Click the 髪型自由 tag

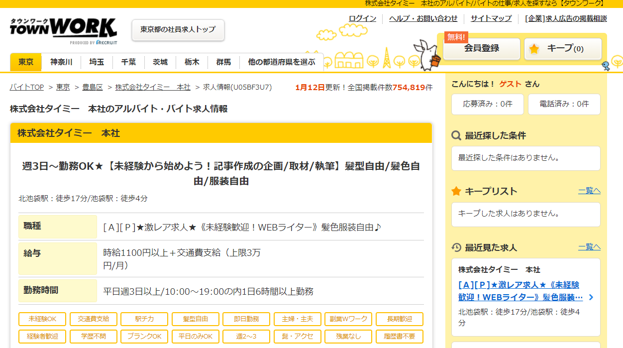(x=195, y=319)
